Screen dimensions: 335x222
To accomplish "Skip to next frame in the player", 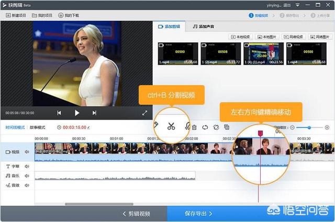I will pyautogui.click(x=94, y=113).
